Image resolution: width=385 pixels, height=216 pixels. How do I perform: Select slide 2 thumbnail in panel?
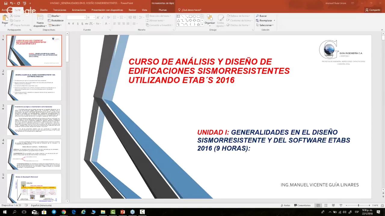point(34,85)
